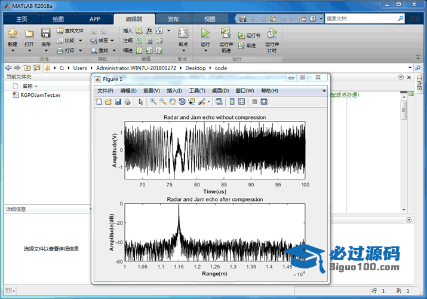Select the Zoom In tool in Figure toolbar
427x299 pixels.
point(153,102)
